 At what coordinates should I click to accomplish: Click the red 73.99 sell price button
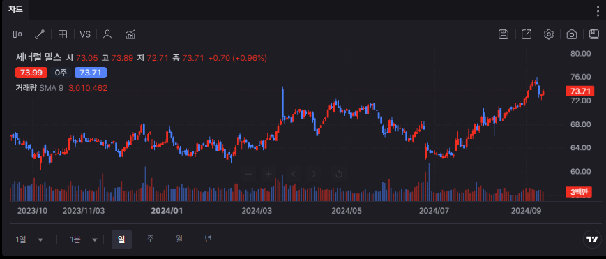31,73
